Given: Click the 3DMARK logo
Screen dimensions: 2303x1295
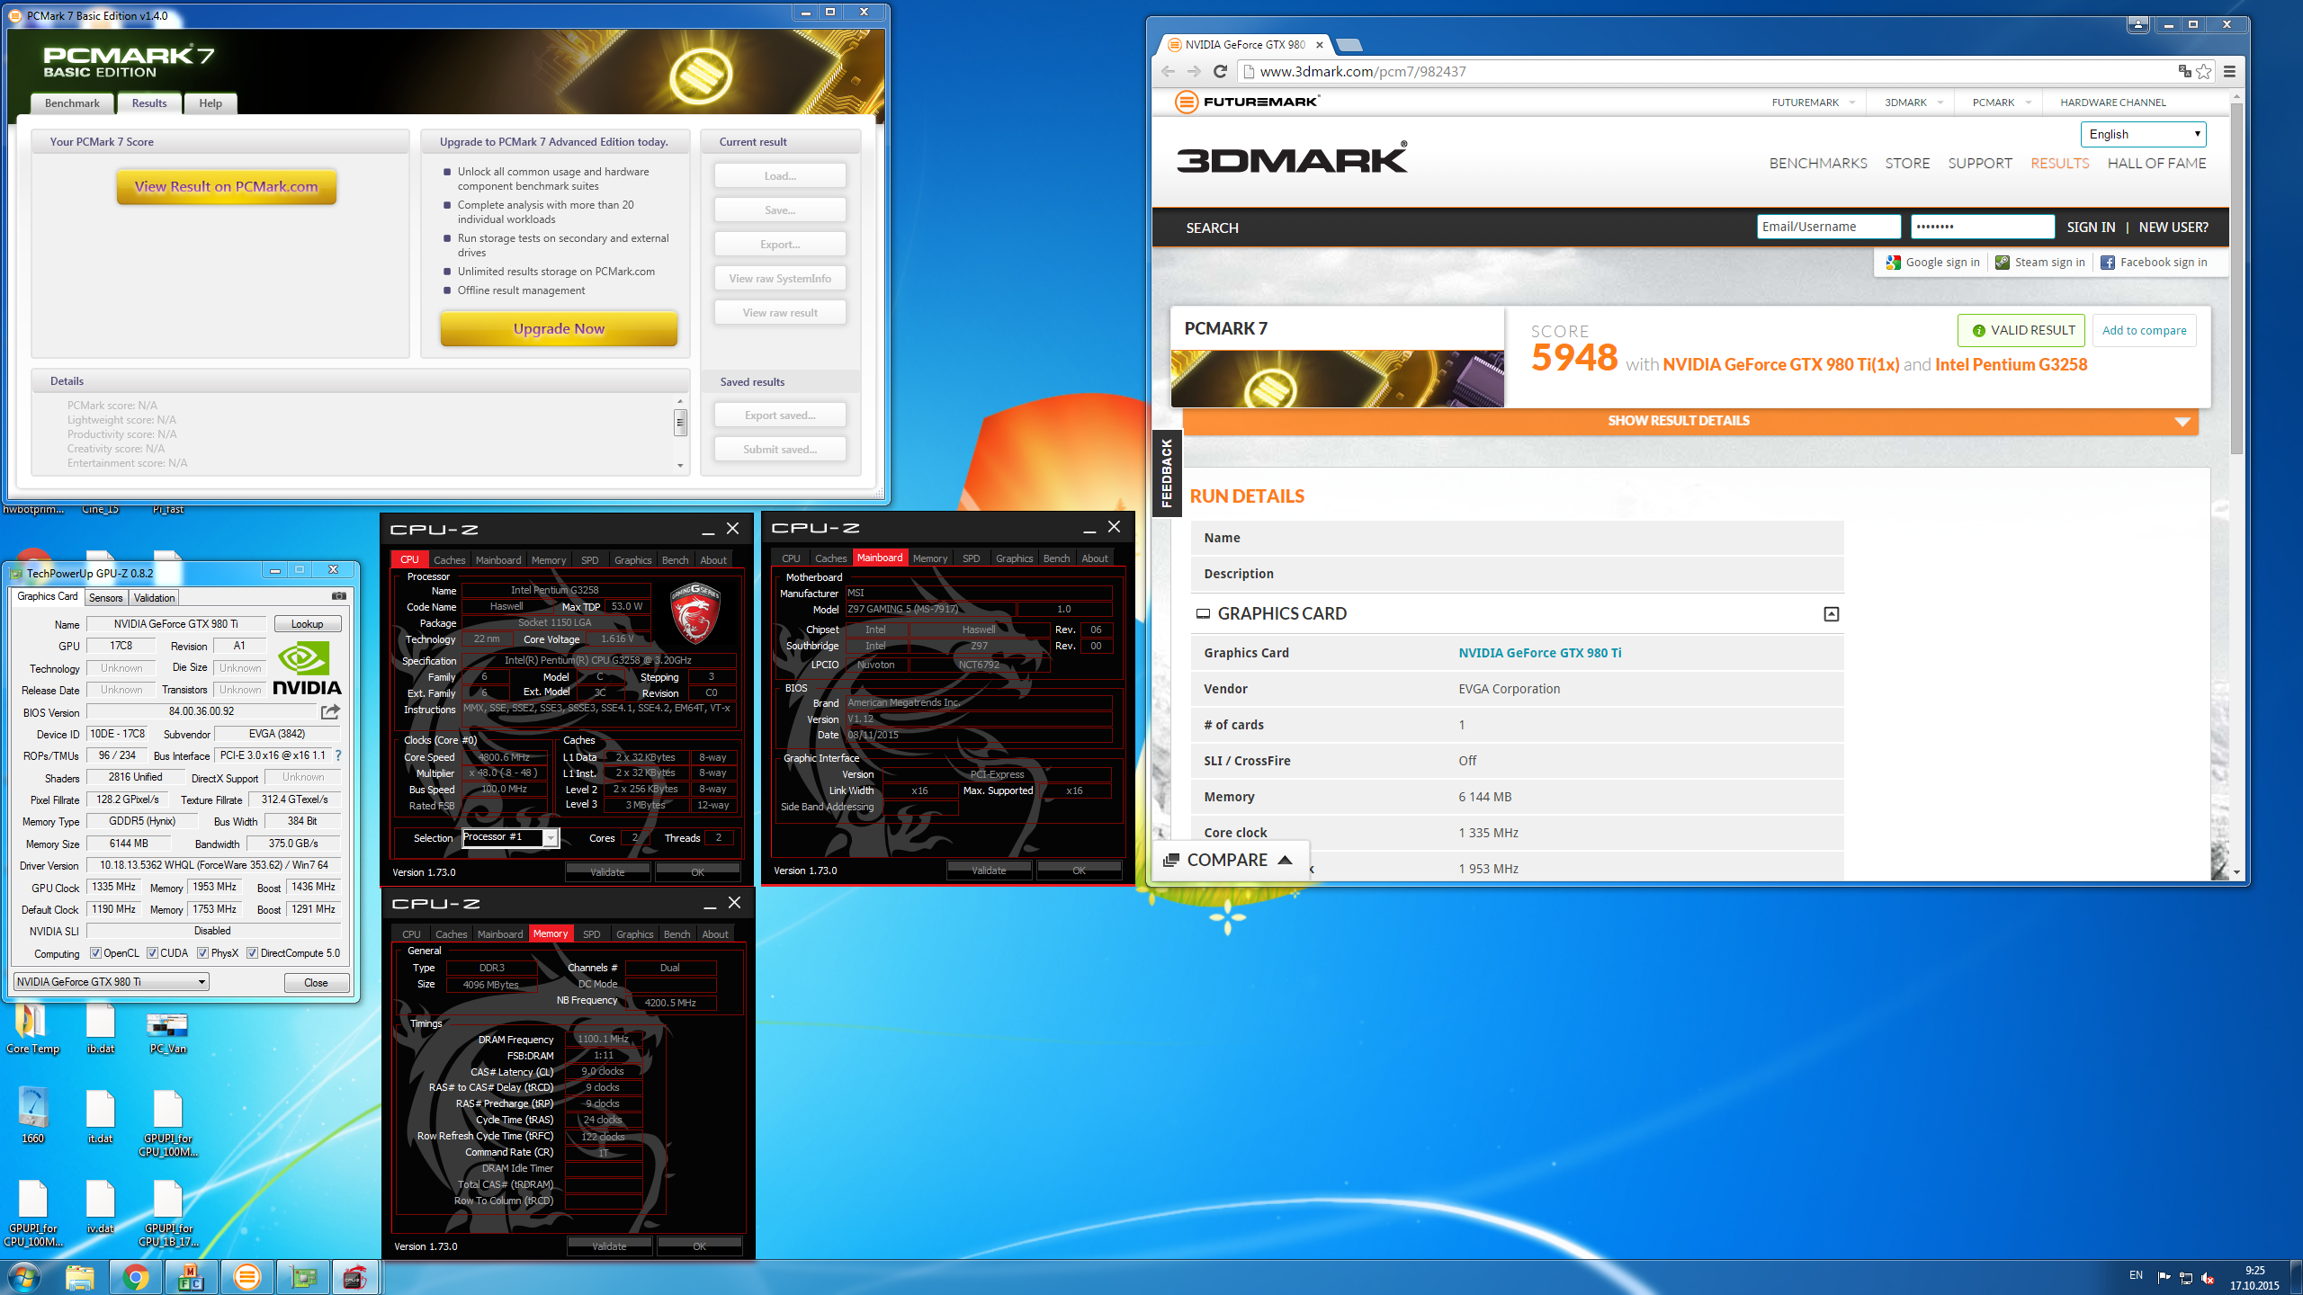Looking at the screenshot, I should (x=1292, y=158).
